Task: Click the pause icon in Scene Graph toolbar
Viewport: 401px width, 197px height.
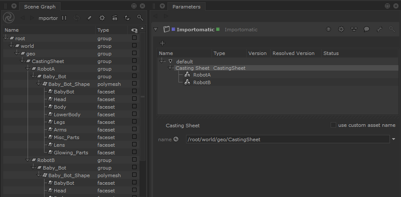Action: pyautogui.click(x=64, y=18)
